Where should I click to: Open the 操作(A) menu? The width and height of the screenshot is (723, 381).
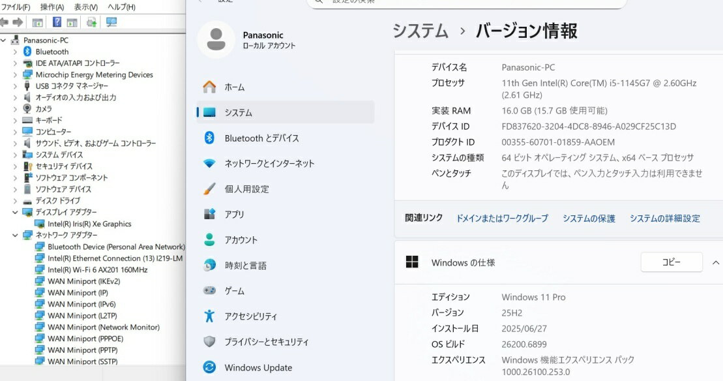coord(52,7)
